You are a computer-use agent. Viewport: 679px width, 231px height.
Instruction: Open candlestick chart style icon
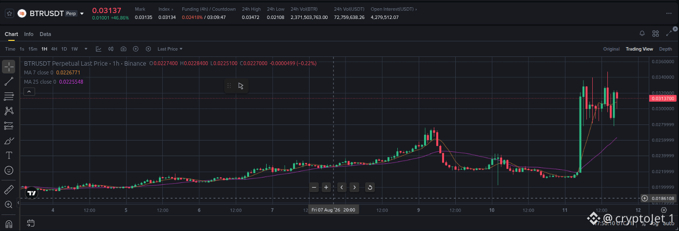click(x=111, y=49)
